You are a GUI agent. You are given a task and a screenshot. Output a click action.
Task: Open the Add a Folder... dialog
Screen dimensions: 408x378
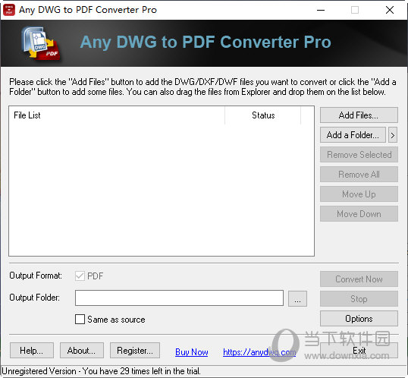point(353,135)
